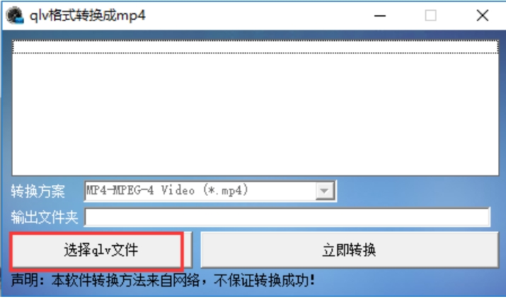The height and width of the screenshot is (299, 506).
Task: Click the 输出文件夹 label
Action: click(45, 217)
